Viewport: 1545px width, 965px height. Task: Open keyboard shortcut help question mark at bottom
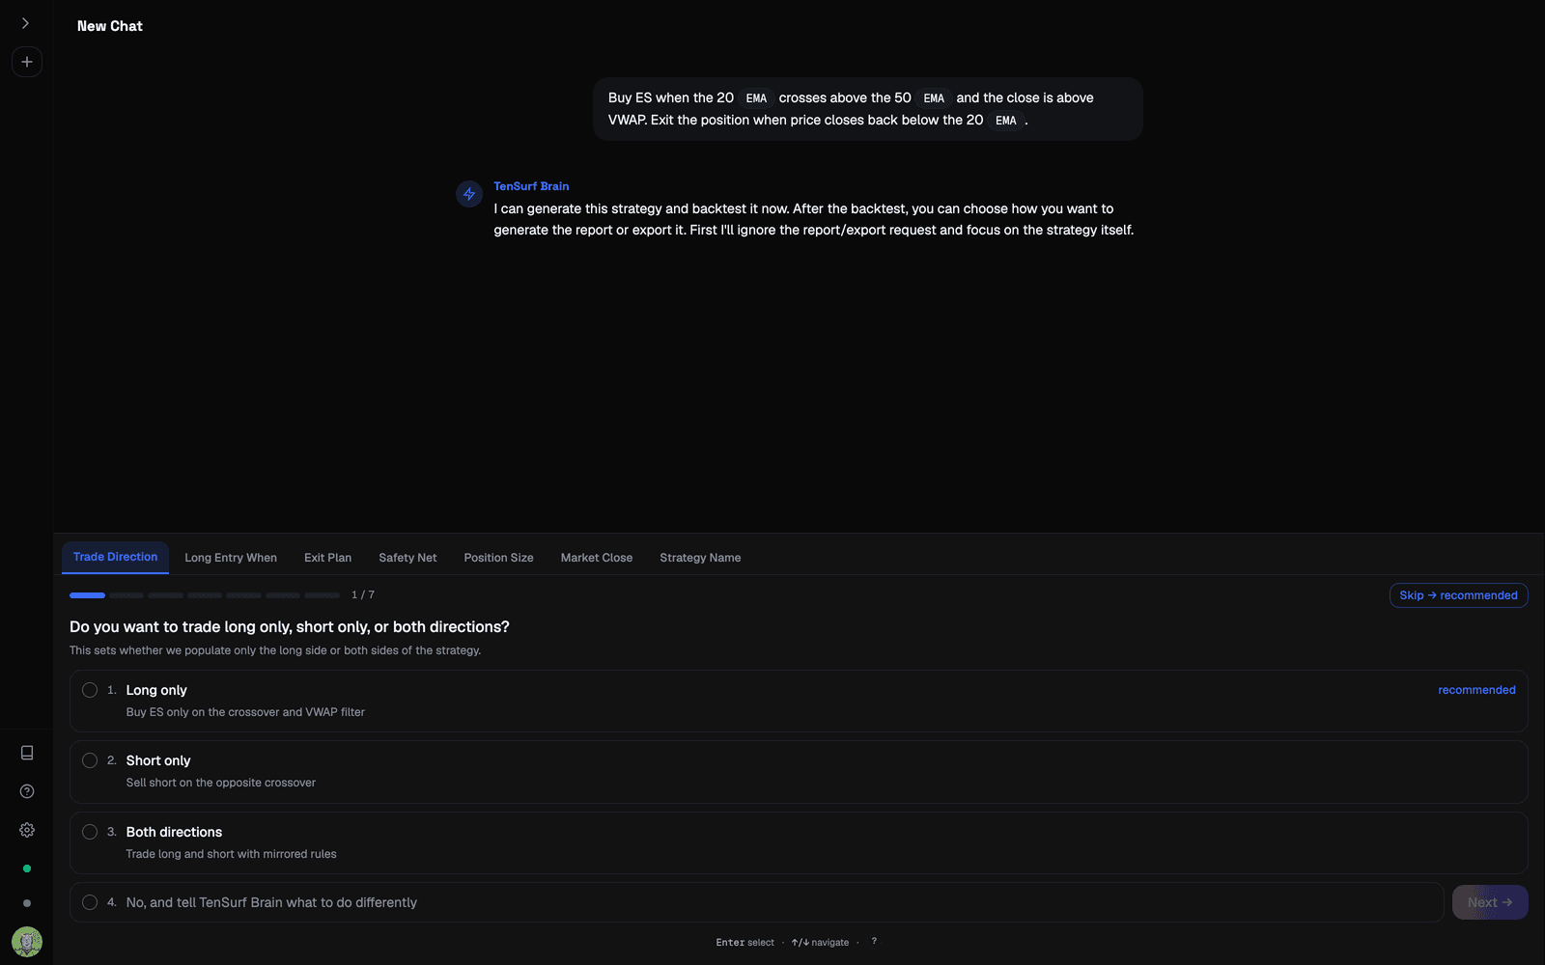click(x=874, y=942)
